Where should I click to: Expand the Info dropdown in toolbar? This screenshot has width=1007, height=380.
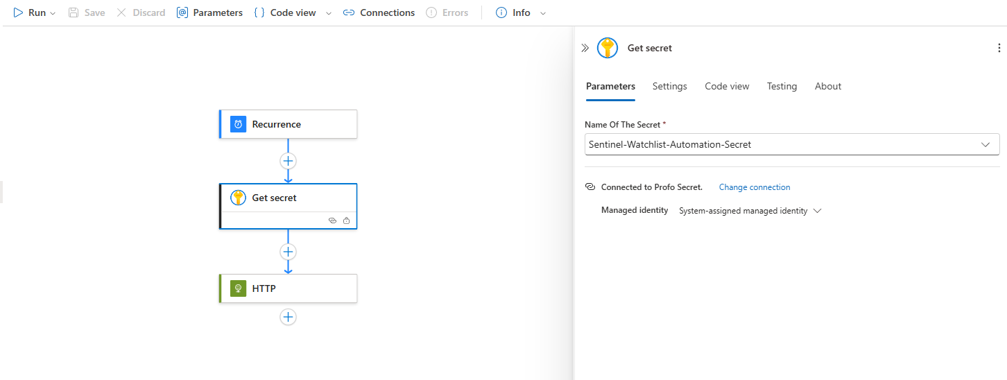click(542, 13)
